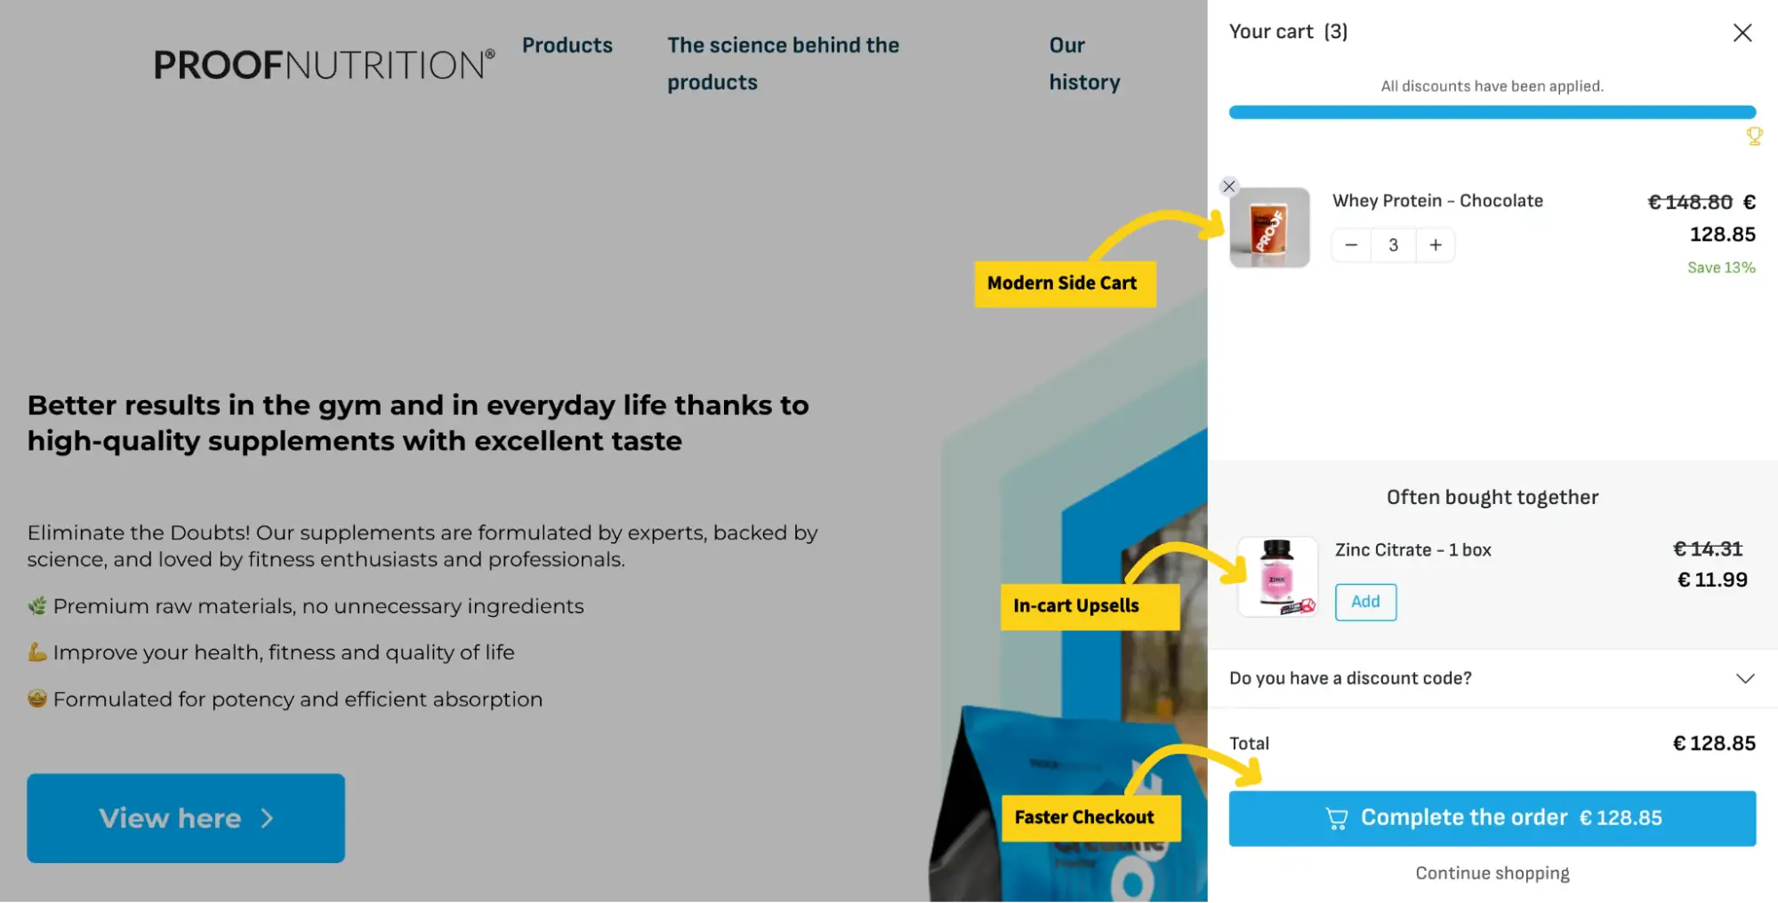Click the struck-through price €148.80

pyautogui.click(x=1690, y=202)
